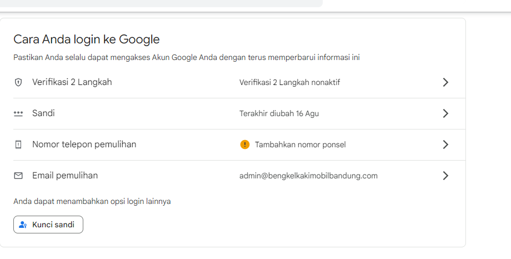Click the admin@bengkelkakimobilbandung.com recovery email
Screen dimensions: 511x259
(308, 176)
